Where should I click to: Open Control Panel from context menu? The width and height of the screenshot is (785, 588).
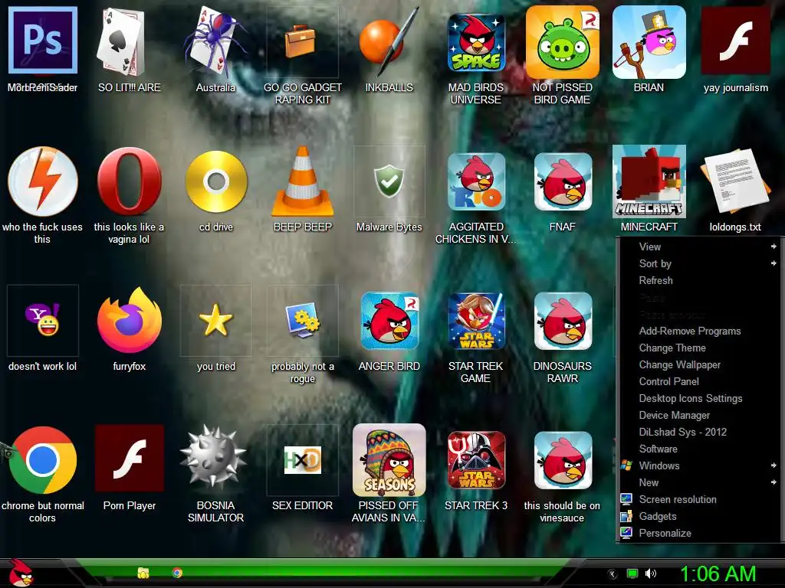pos(699,381)
